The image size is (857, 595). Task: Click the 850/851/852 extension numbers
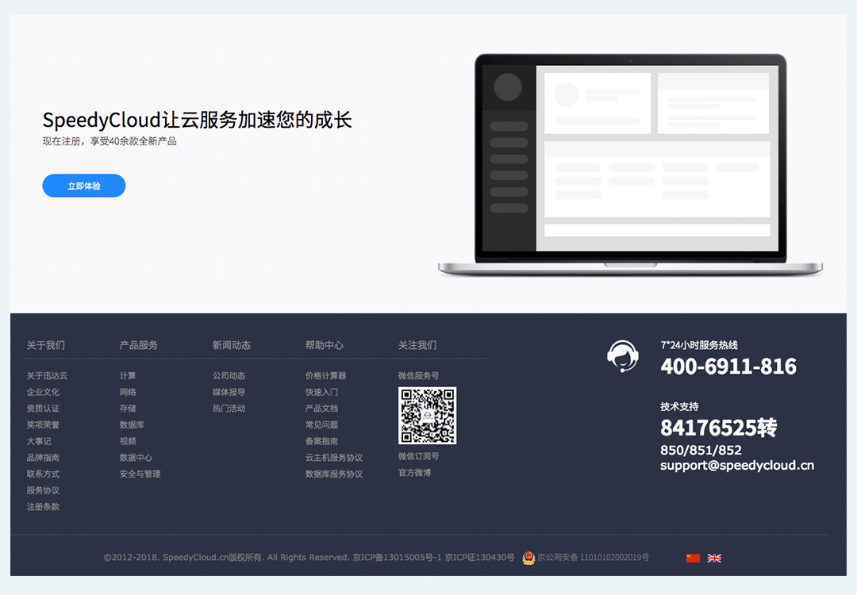tap(701, 450)
